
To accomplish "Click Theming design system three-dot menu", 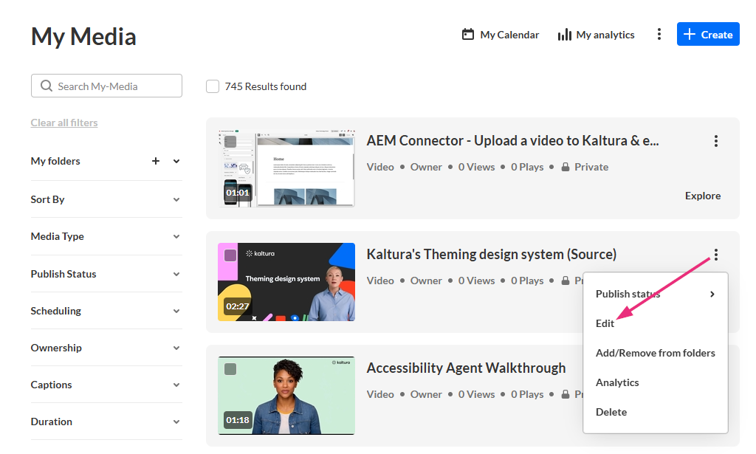I will coord(716,255).
